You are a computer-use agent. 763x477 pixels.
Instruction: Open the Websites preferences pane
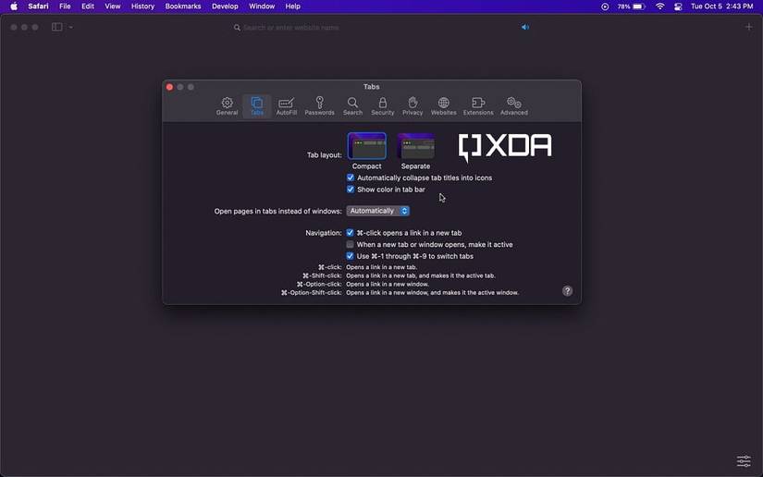click(443, 106)
